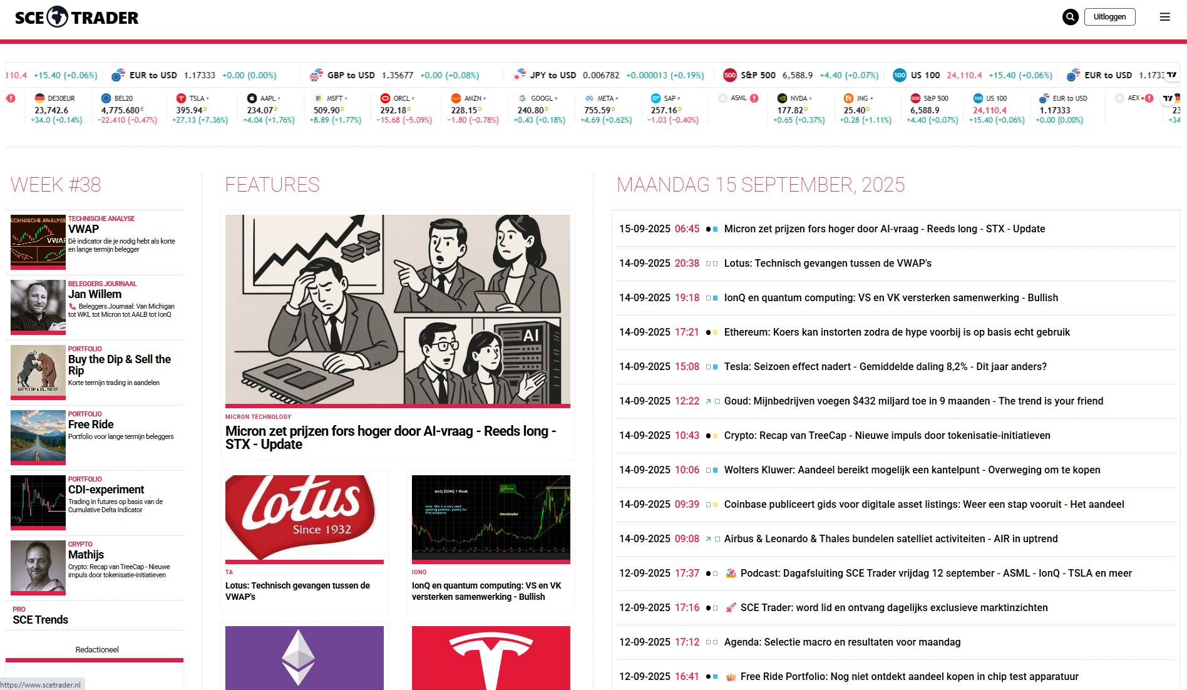The image size is (1187, 690).
Task: Open the CDI-experiment portfolio link
Action: tap(106, 490)
